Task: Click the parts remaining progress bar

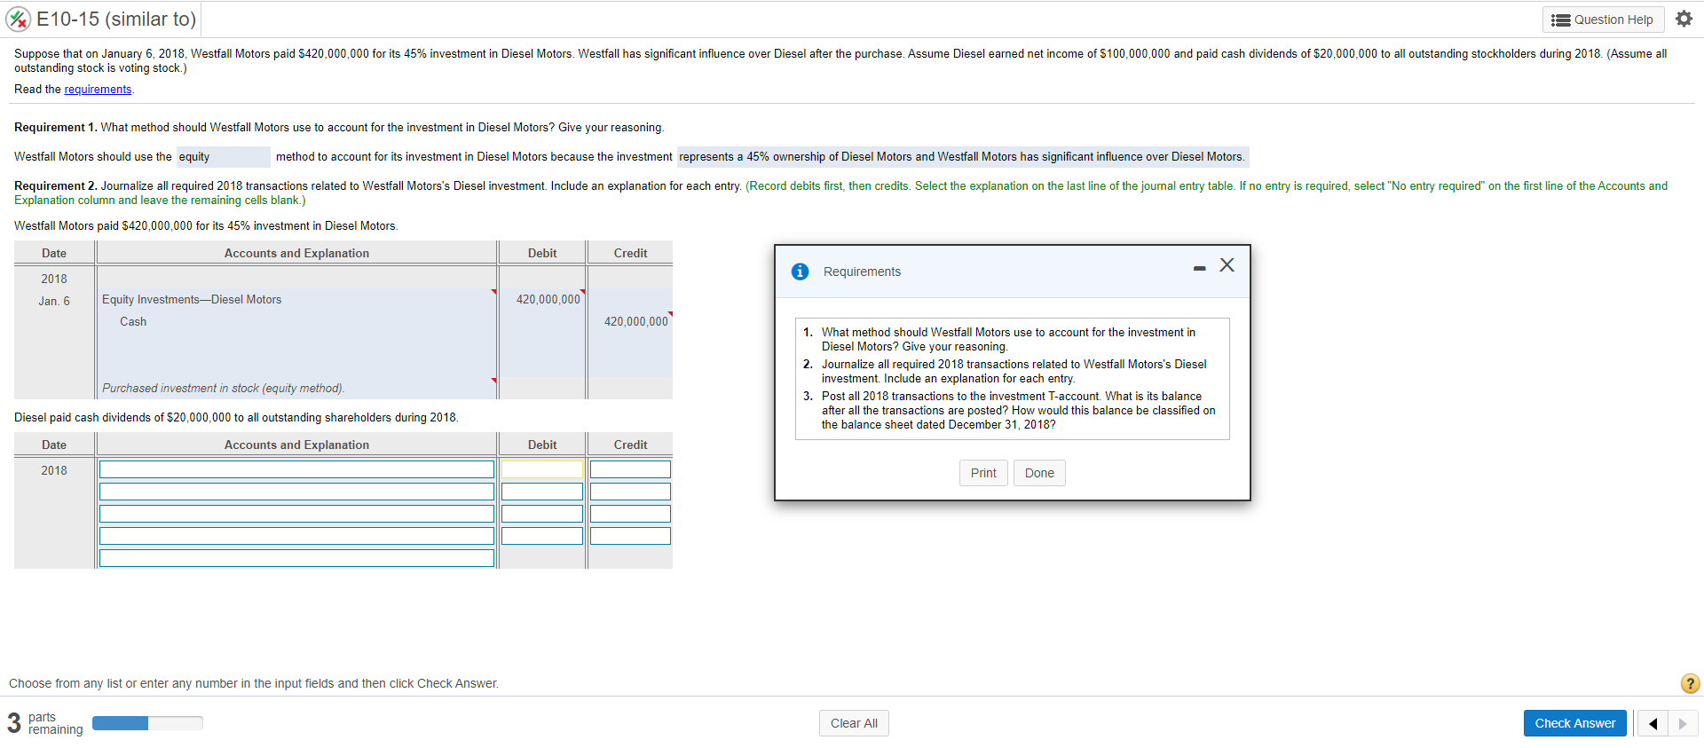Action: (147, 723)
